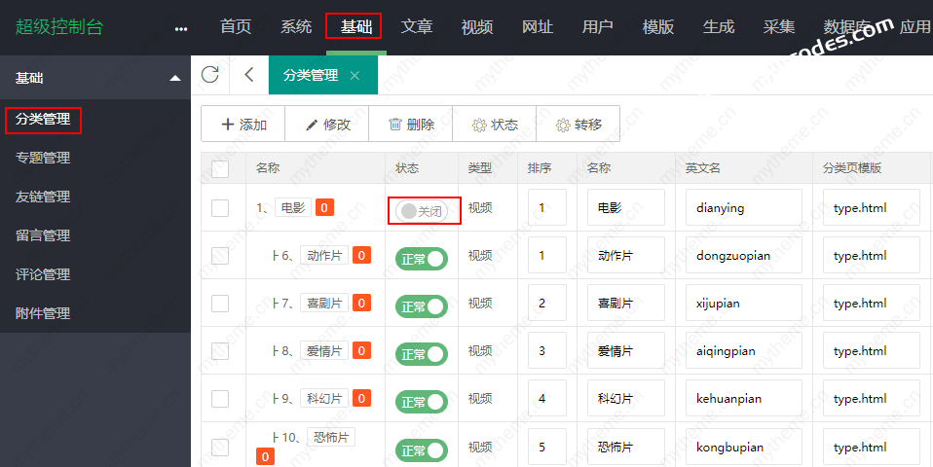Open the three-dots menu beside 超级控制台

coord(181,28)
